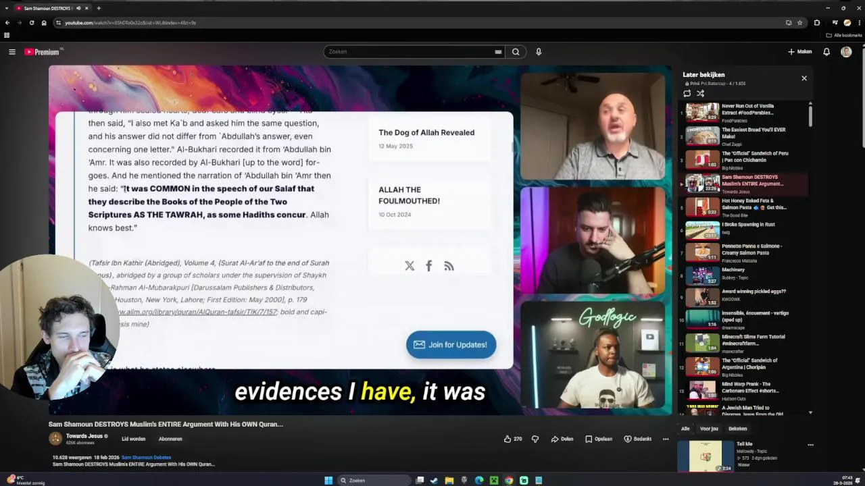The width and height of the screenshot is (865, 486).
Task: Click the video title below the player
Action: (x=166, y=425)
